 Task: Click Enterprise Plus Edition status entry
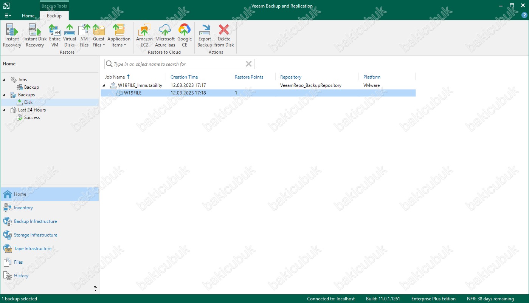433,299
